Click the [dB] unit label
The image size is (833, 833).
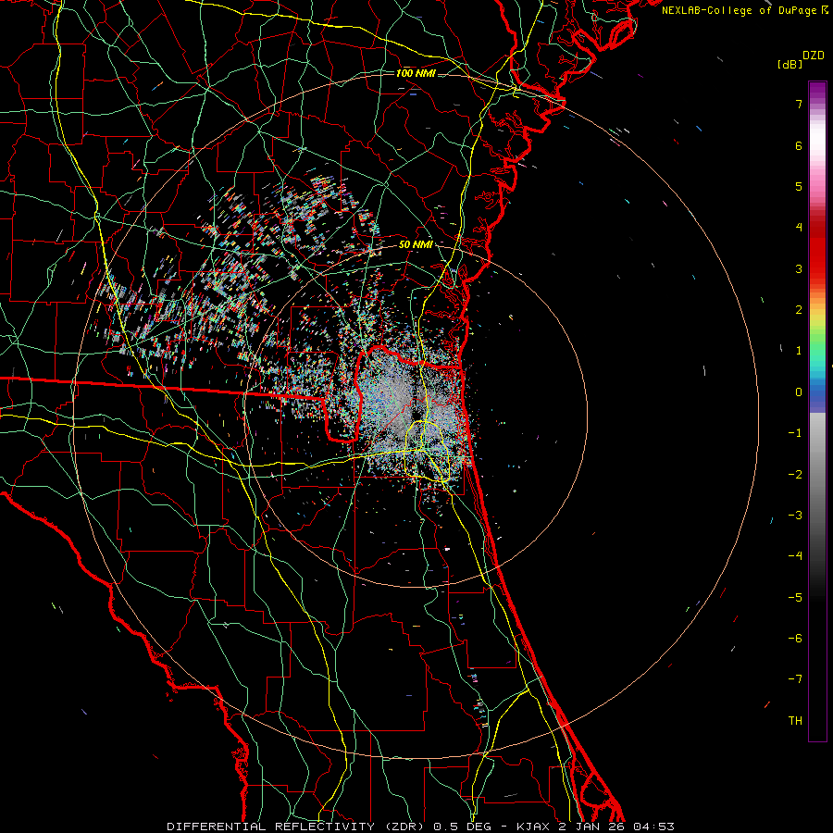pyautogui.click(x=790, y=65)
